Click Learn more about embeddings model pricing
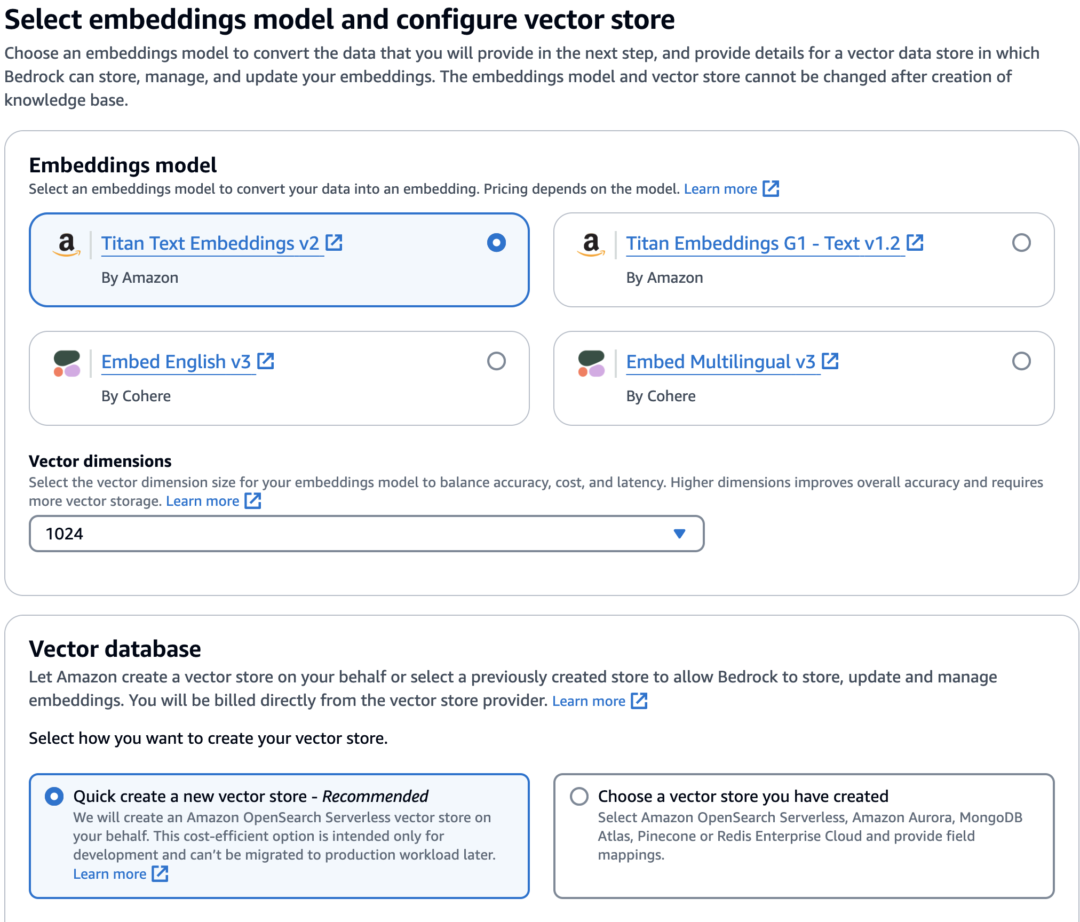 point(719,188)
